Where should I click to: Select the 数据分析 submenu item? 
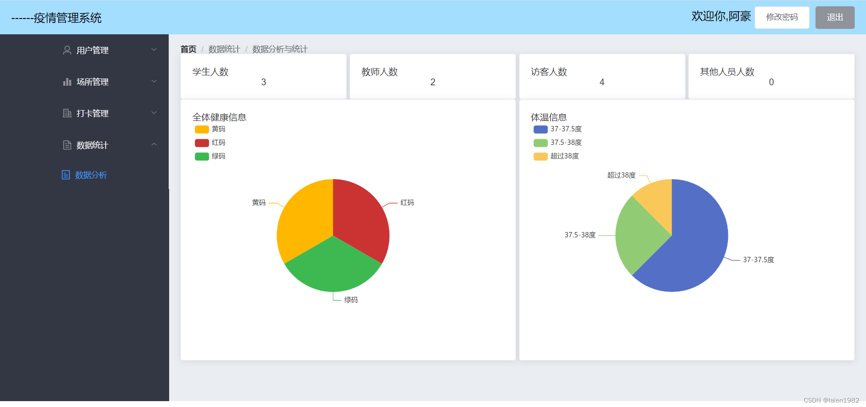[x=84, y=175]
